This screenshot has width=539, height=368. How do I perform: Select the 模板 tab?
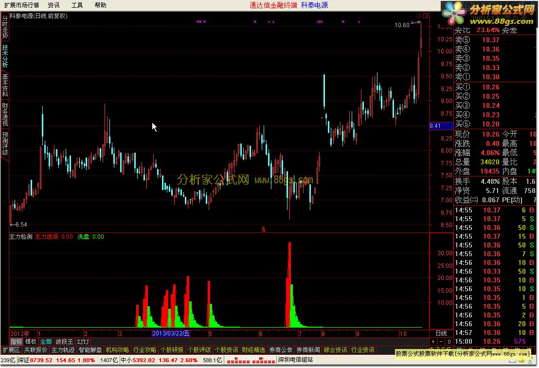pyautogui.click(x=31, y=342)
